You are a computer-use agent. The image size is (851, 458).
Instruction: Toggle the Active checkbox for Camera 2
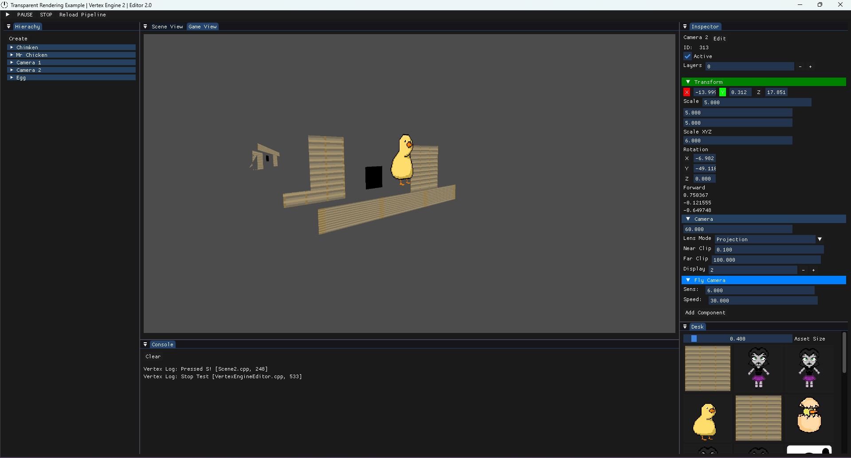(687, 56)
